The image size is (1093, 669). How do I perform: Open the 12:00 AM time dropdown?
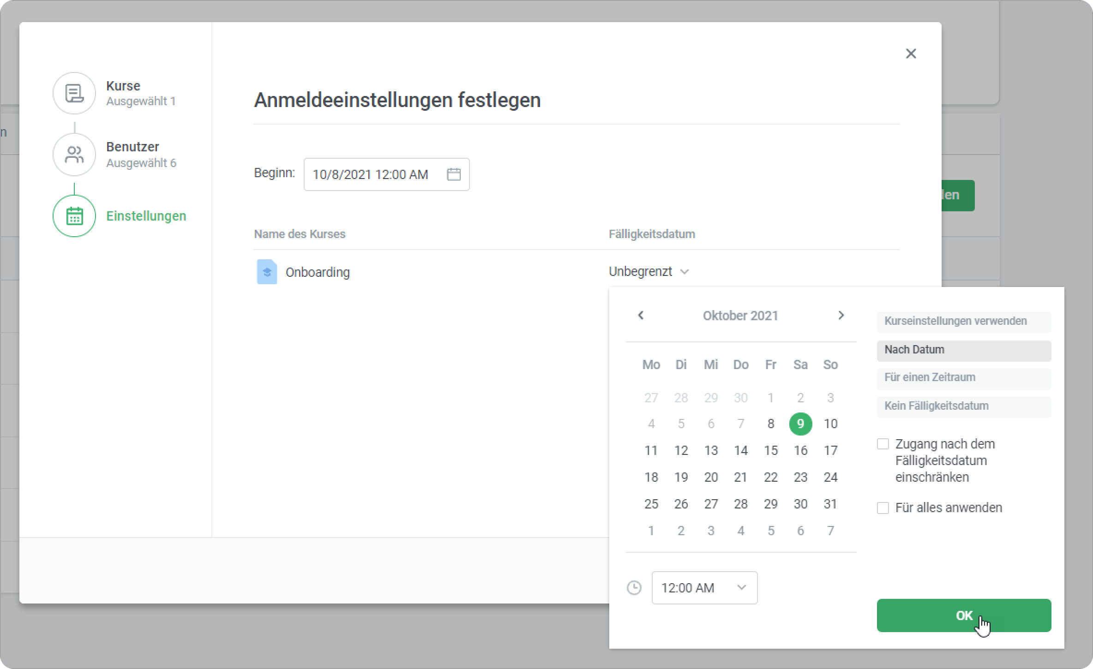(x=704, y=588)
